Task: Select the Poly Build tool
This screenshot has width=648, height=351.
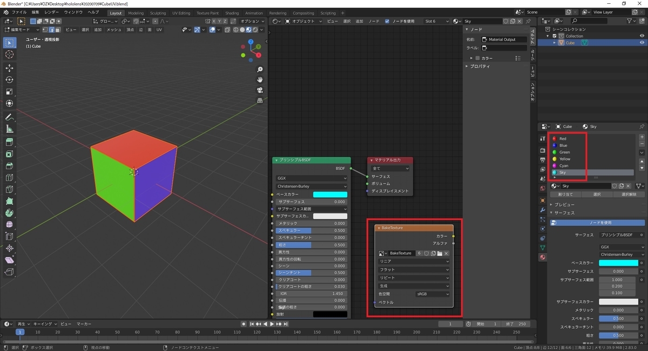Action: pos(10,201)
